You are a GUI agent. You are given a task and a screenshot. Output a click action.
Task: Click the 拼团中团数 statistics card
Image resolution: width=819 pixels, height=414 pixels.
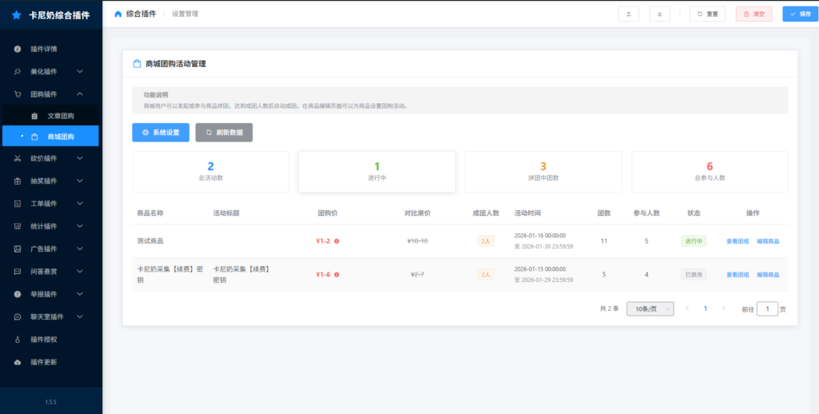pyautogui.click(x=543, y=172)
